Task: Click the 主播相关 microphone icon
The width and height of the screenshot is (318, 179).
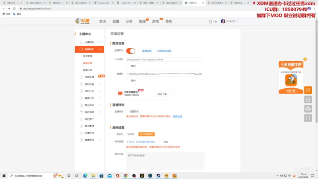Action: tap(81, 42)
